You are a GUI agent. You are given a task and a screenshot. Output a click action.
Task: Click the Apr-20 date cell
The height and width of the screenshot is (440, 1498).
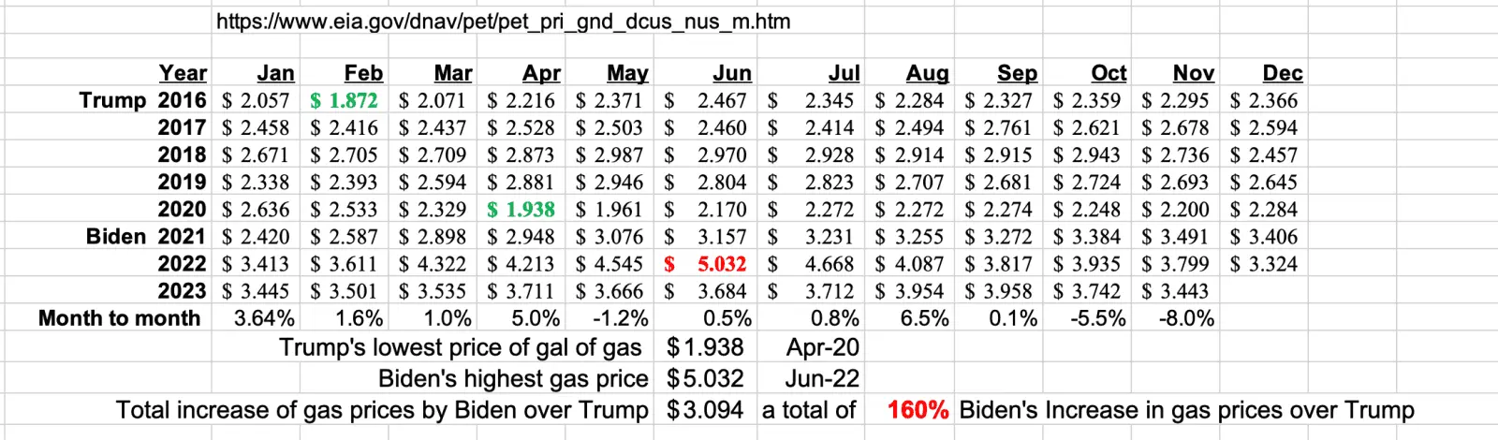tap(822, 347)
